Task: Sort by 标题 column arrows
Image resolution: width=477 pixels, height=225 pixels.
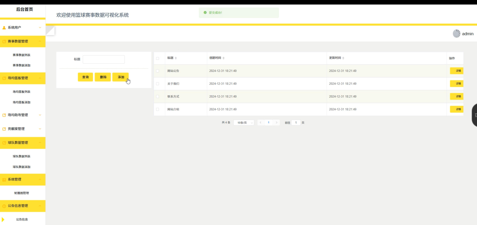Action: click(x=176, y=58)
